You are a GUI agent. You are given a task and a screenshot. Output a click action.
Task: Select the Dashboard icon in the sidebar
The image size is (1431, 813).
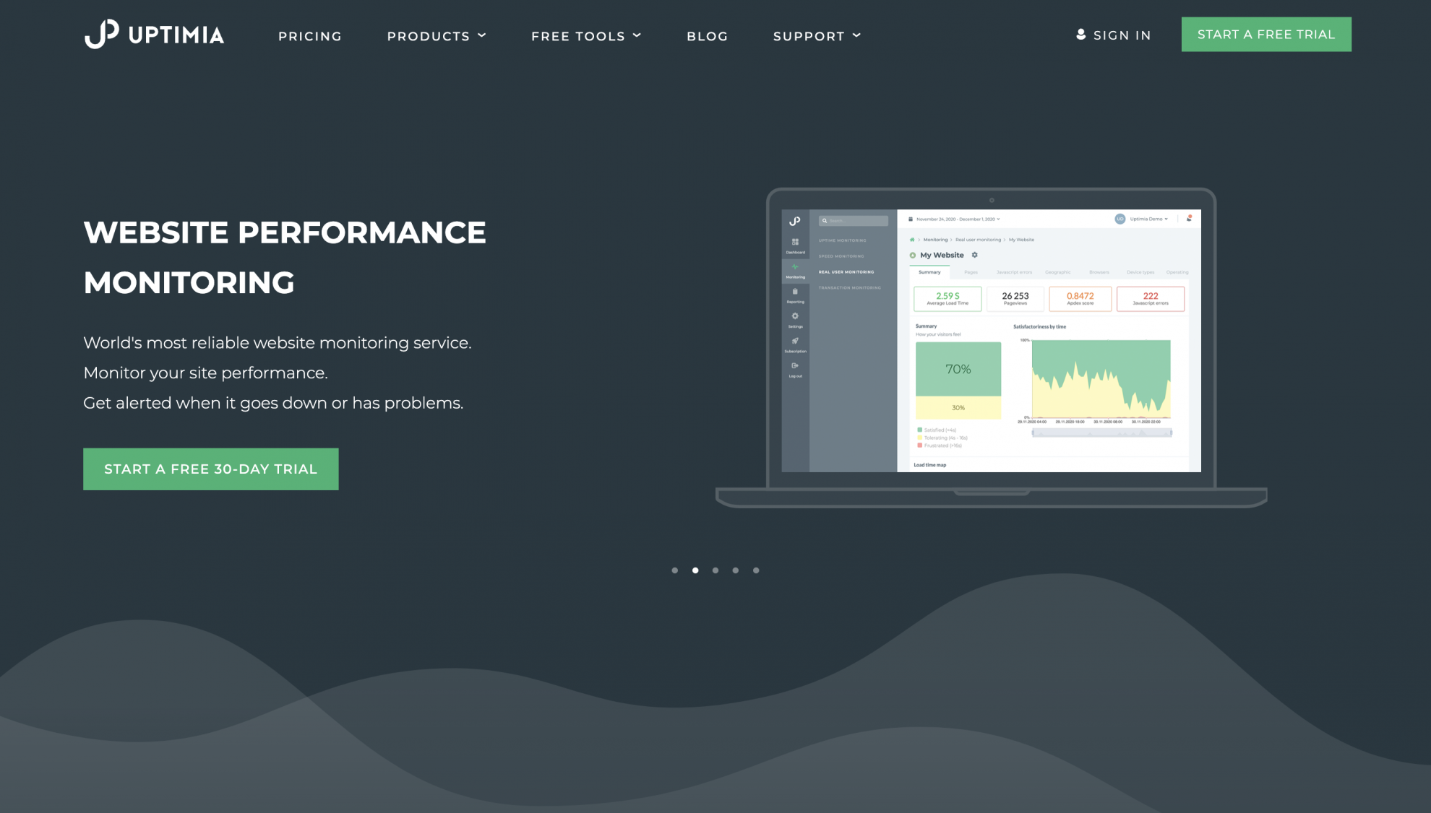pyautogui.click(x=795, y=240)
